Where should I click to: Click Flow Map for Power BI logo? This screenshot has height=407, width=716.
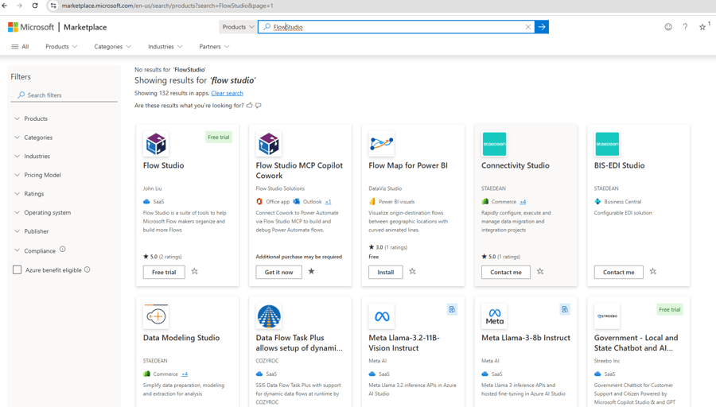(x=381, y=144)
